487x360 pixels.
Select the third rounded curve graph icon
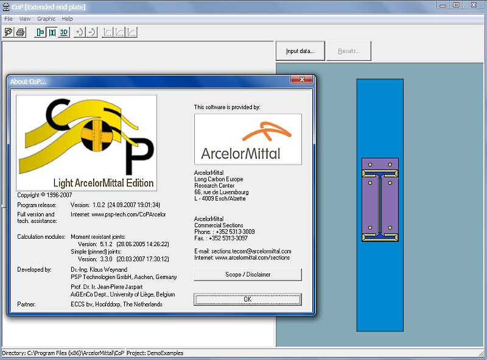pyautogui.click(x=131, y=32)
